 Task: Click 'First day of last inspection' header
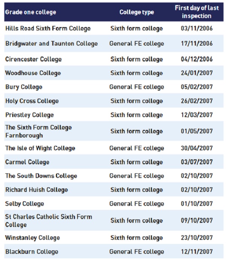tap(197, 12)
